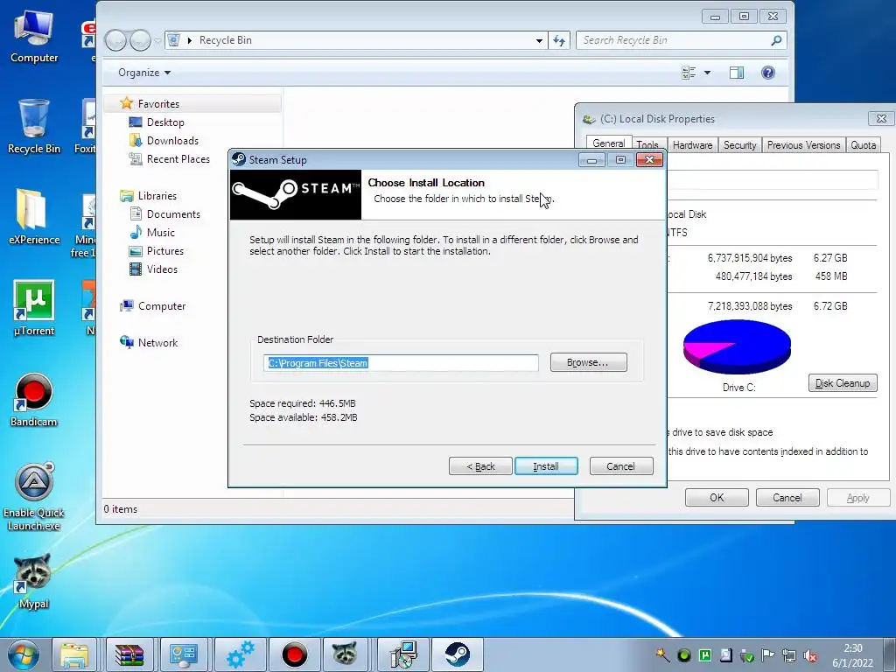Select Favorites in the navigation pane
The height and width of the screenshot is (672, 896).
(158, 104)
